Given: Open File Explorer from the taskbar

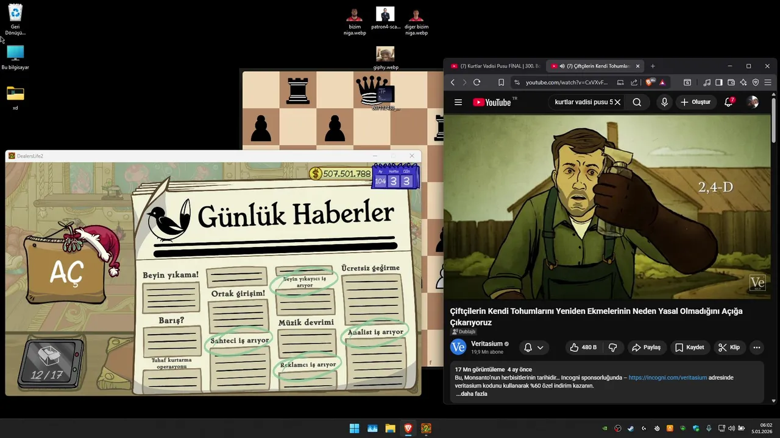Looking at the screenshot, I should [390, 428].
